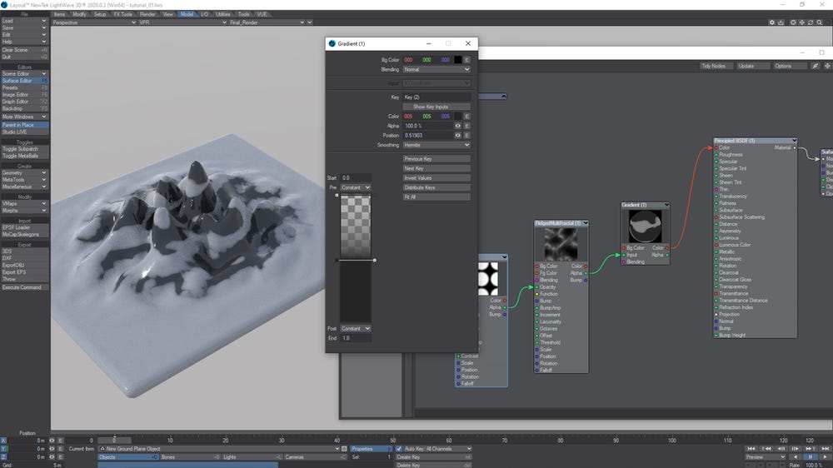Click the E envelope button in Y row
833x468 pixels.
pyautogui.click(x=60, y=448)
